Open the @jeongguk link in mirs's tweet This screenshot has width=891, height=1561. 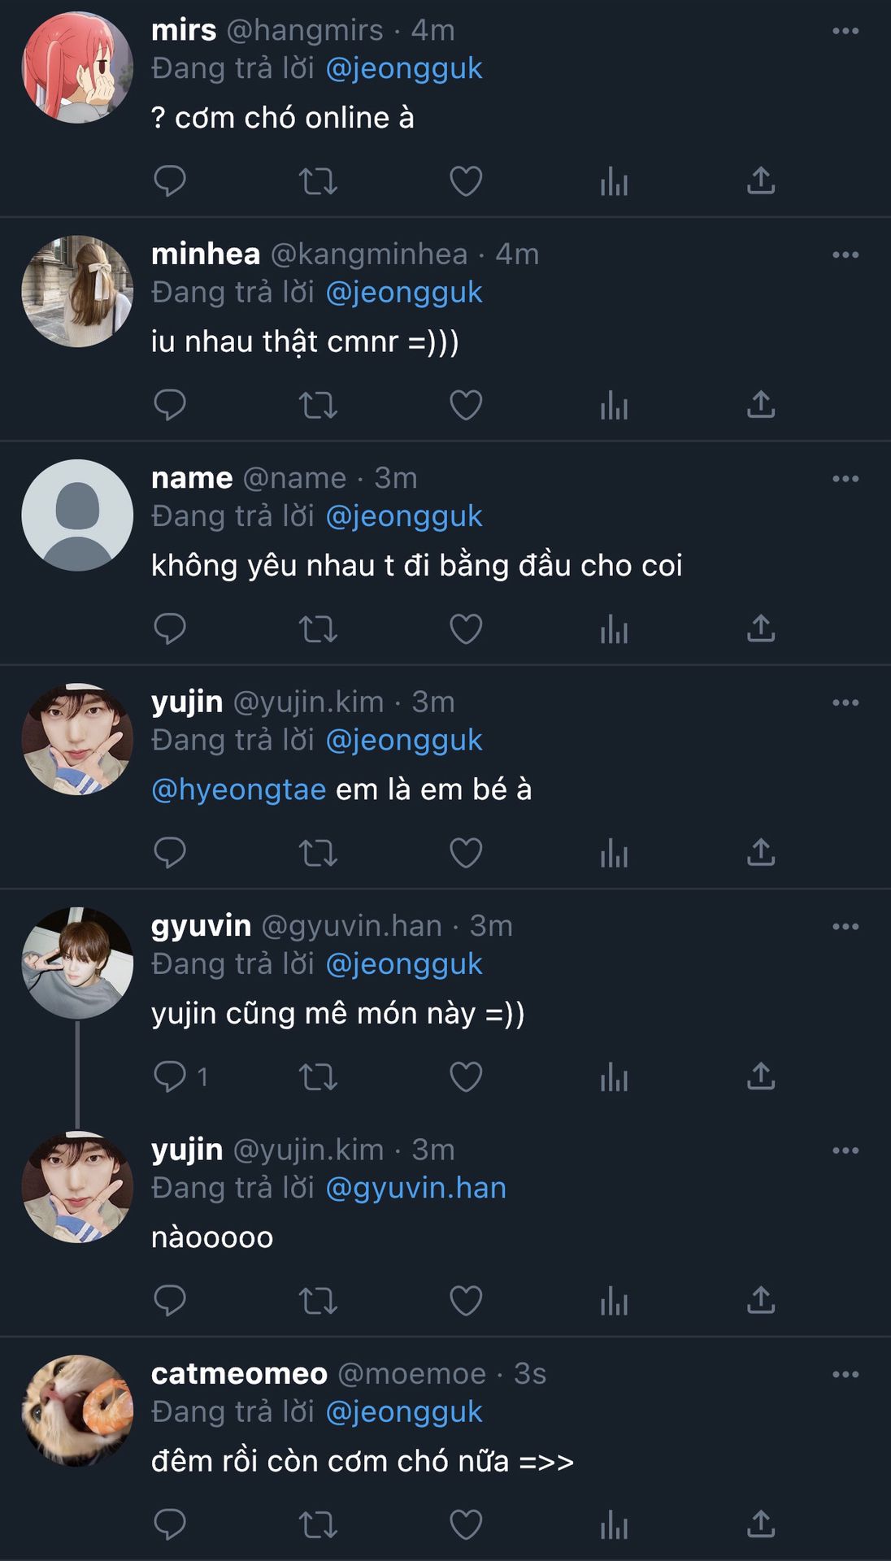[404, 68]
